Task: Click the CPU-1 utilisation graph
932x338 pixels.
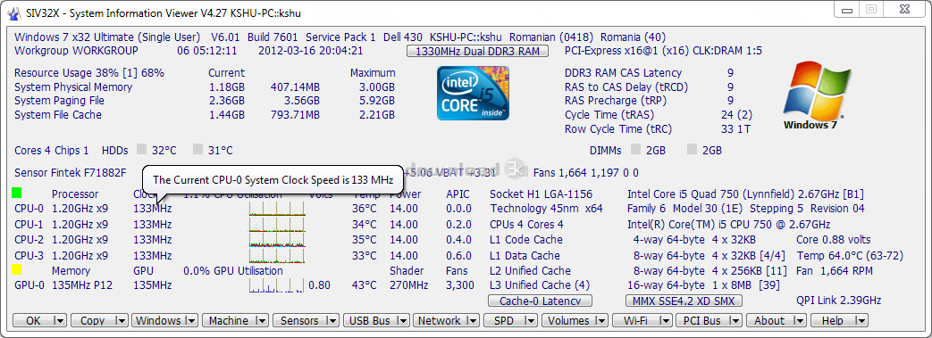Action: click(277, 224)
